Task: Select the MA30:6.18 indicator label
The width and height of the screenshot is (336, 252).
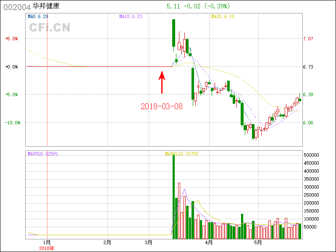Action: [x=223, y=16]
